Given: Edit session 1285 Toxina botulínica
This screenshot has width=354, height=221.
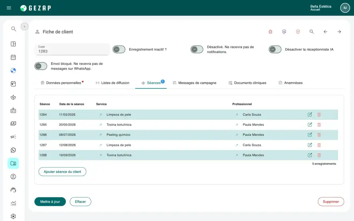Looking at the screenshot, I should pyautogui.click(x=310, y=125).
